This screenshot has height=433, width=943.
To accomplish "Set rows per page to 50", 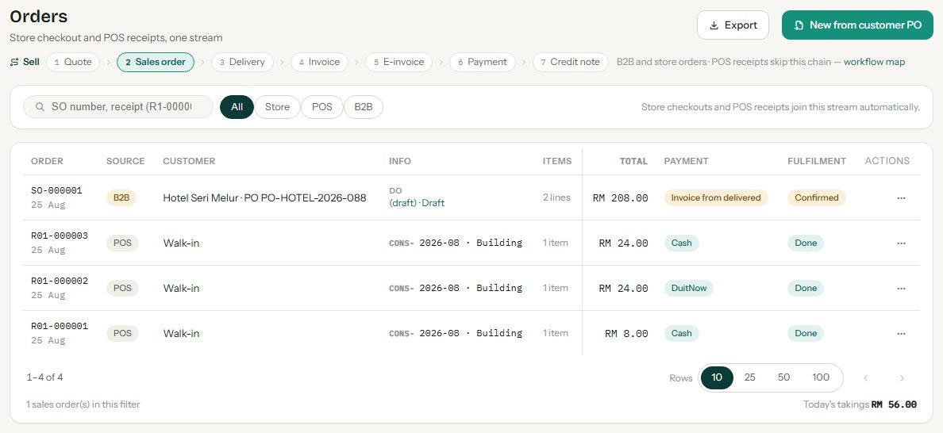I will click(x=783, y=377).
